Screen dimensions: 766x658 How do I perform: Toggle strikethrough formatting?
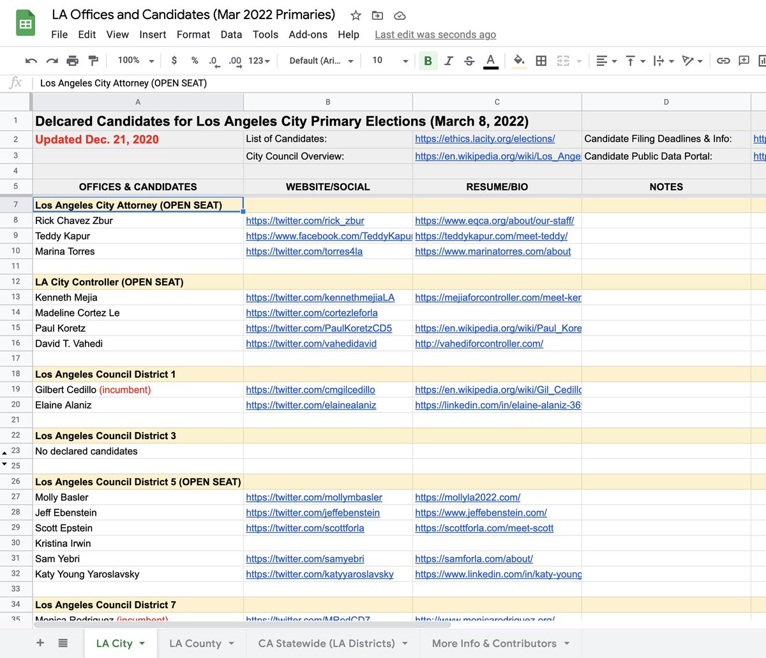(x=469, y=61)
